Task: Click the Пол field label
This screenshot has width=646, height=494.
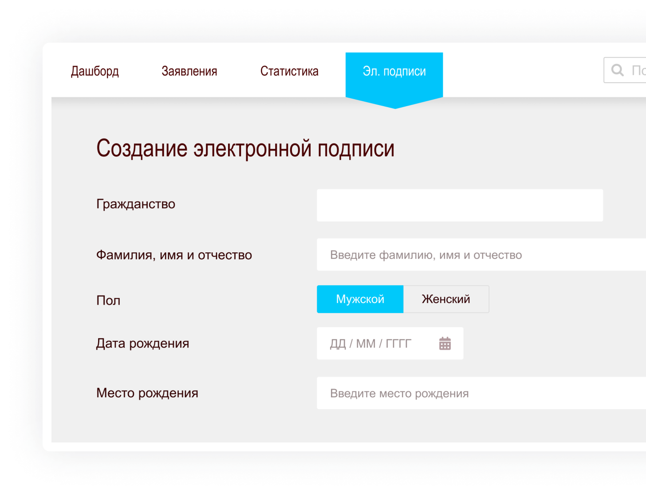Action: pyautogui.click(x=108, y=300)
